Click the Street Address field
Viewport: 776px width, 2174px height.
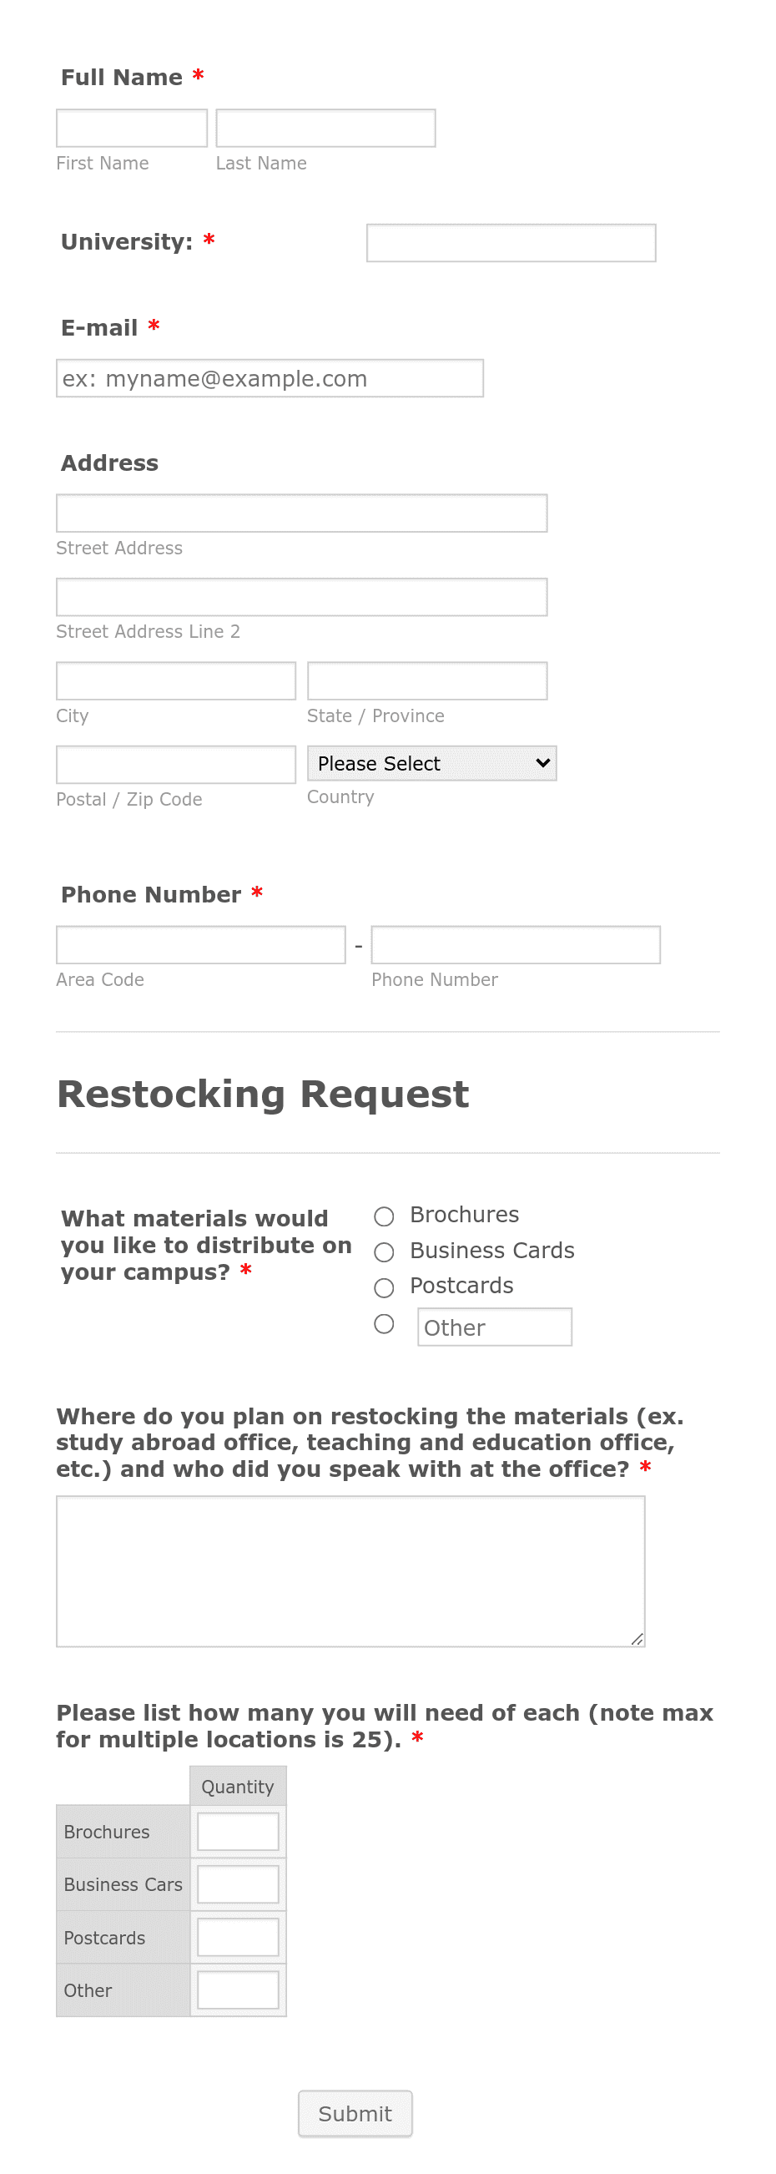pyautogui.click(x=301, y=513)
